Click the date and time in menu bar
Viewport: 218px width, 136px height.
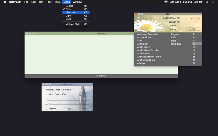[180, 2]
